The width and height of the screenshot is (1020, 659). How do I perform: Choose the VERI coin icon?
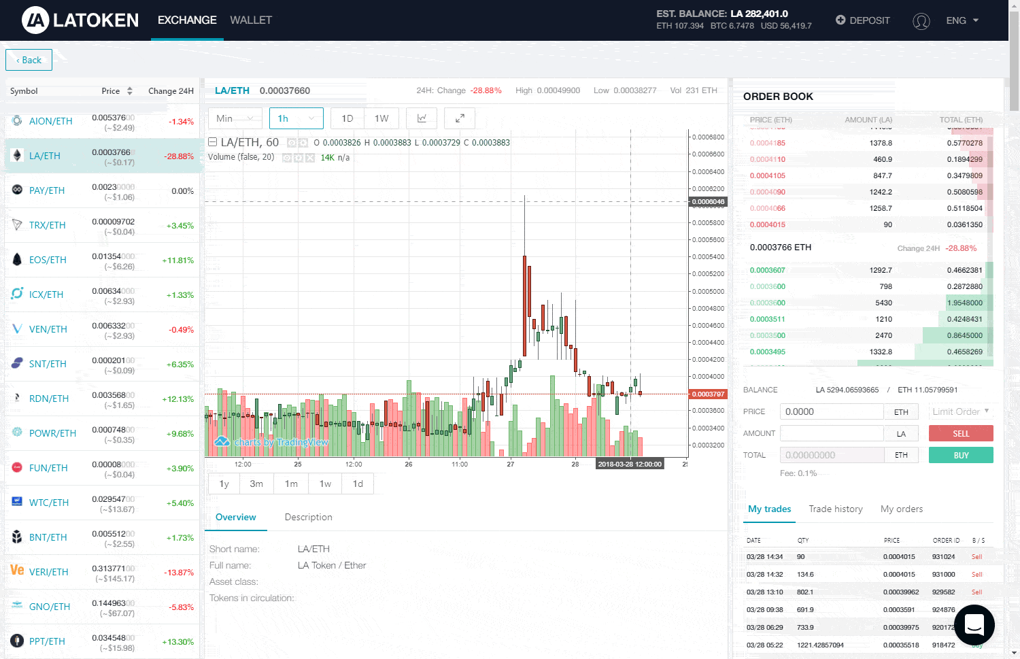[x=17, y=571]
